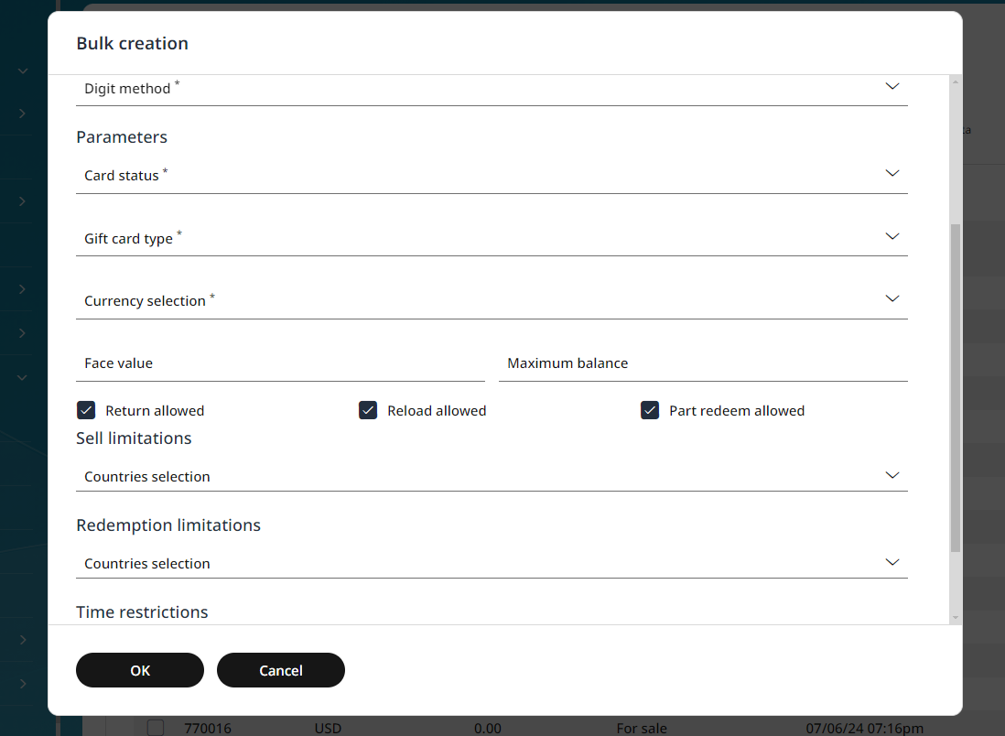Click the Parameters section heading
The width and height of the screenshot is (1005, 736).
tap(122, 137)
